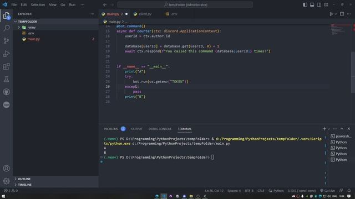This screenshot has width=355, height=199.
Task: Open the Windows Start button
Action: click(x=3, y=196)
